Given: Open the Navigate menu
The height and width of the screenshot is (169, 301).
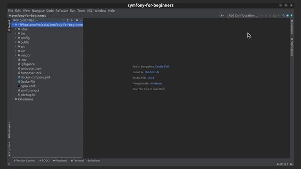Looking at the screenshot, I should [x=38, y=11].
